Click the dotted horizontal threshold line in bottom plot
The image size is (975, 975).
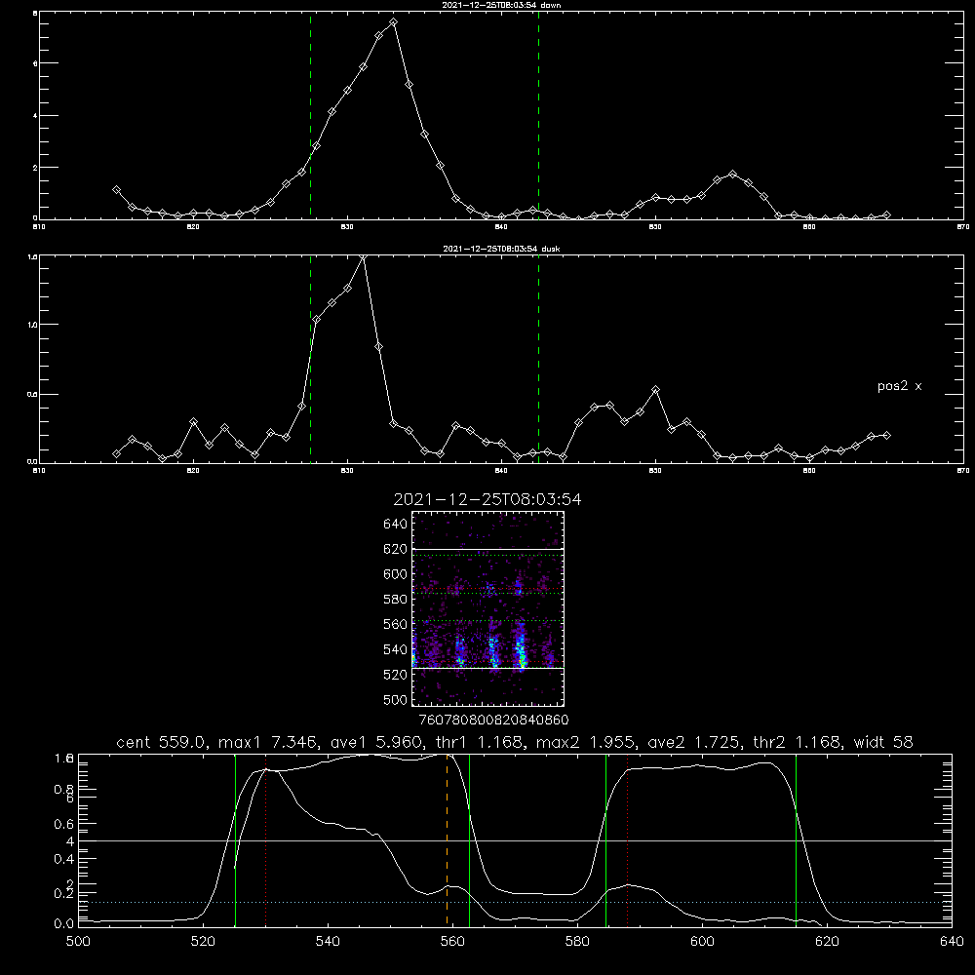[x=515, y=902]
